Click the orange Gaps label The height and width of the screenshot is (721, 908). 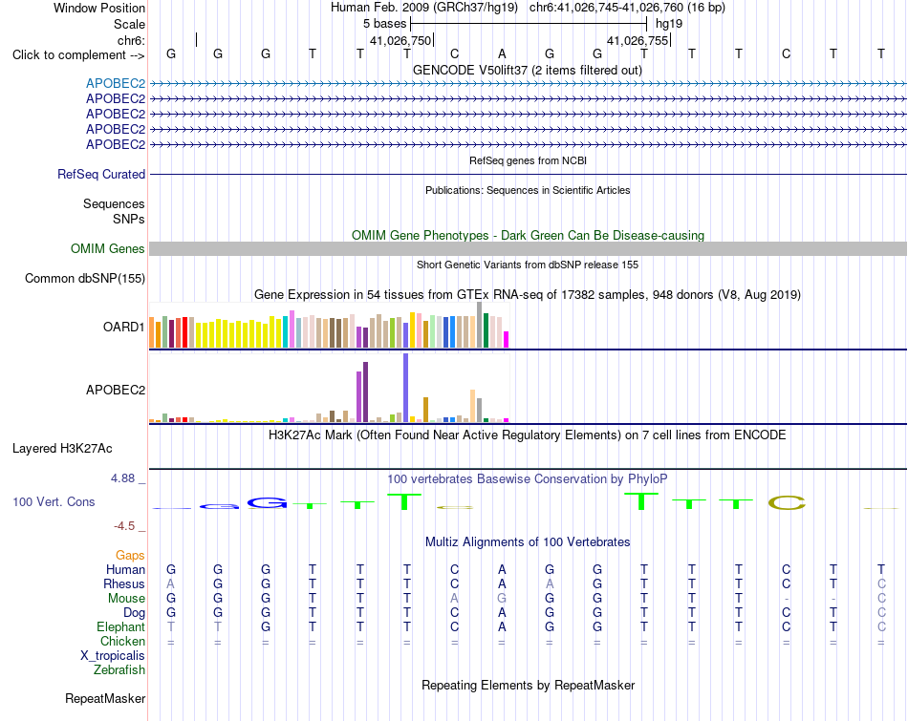click(130, 556)
